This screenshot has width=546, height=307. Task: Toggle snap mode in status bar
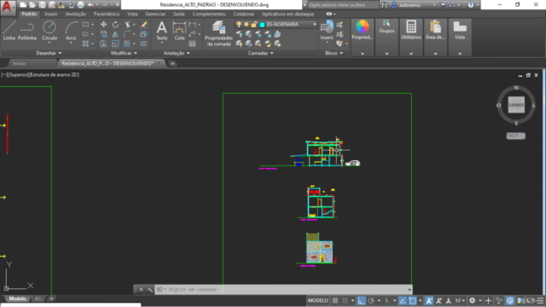(345, 300)
